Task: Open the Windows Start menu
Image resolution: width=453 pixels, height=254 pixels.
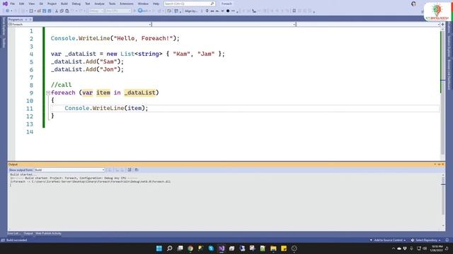Action: pos(159,248)
